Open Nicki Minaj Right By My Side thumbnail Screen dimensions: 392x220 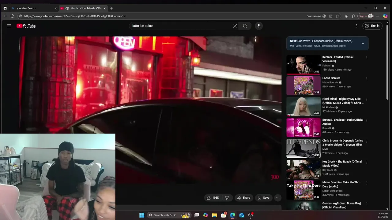coord(303,107)
